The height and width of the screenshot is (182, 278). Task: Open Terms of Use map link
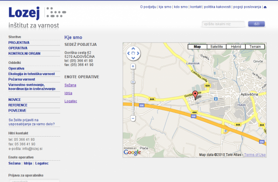click(x=255, y=155)
